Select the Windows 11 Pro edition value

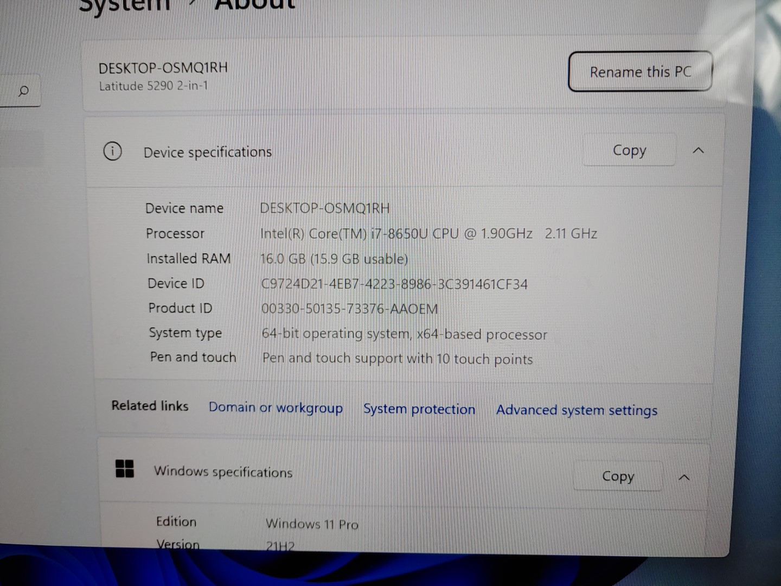[312, 524]
